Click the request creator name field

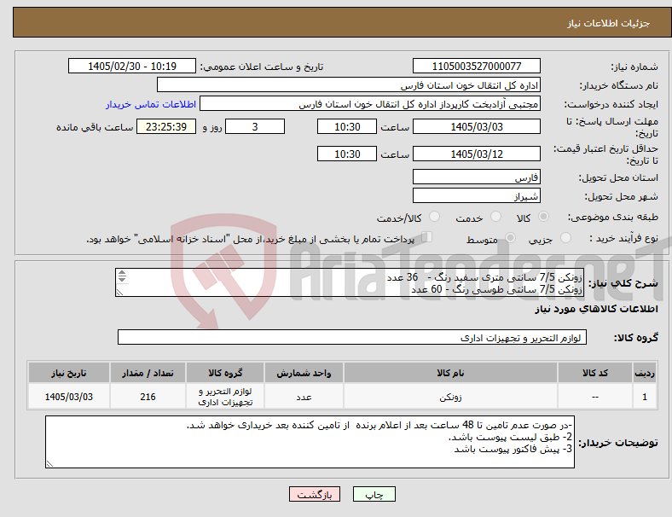(370, 104)
